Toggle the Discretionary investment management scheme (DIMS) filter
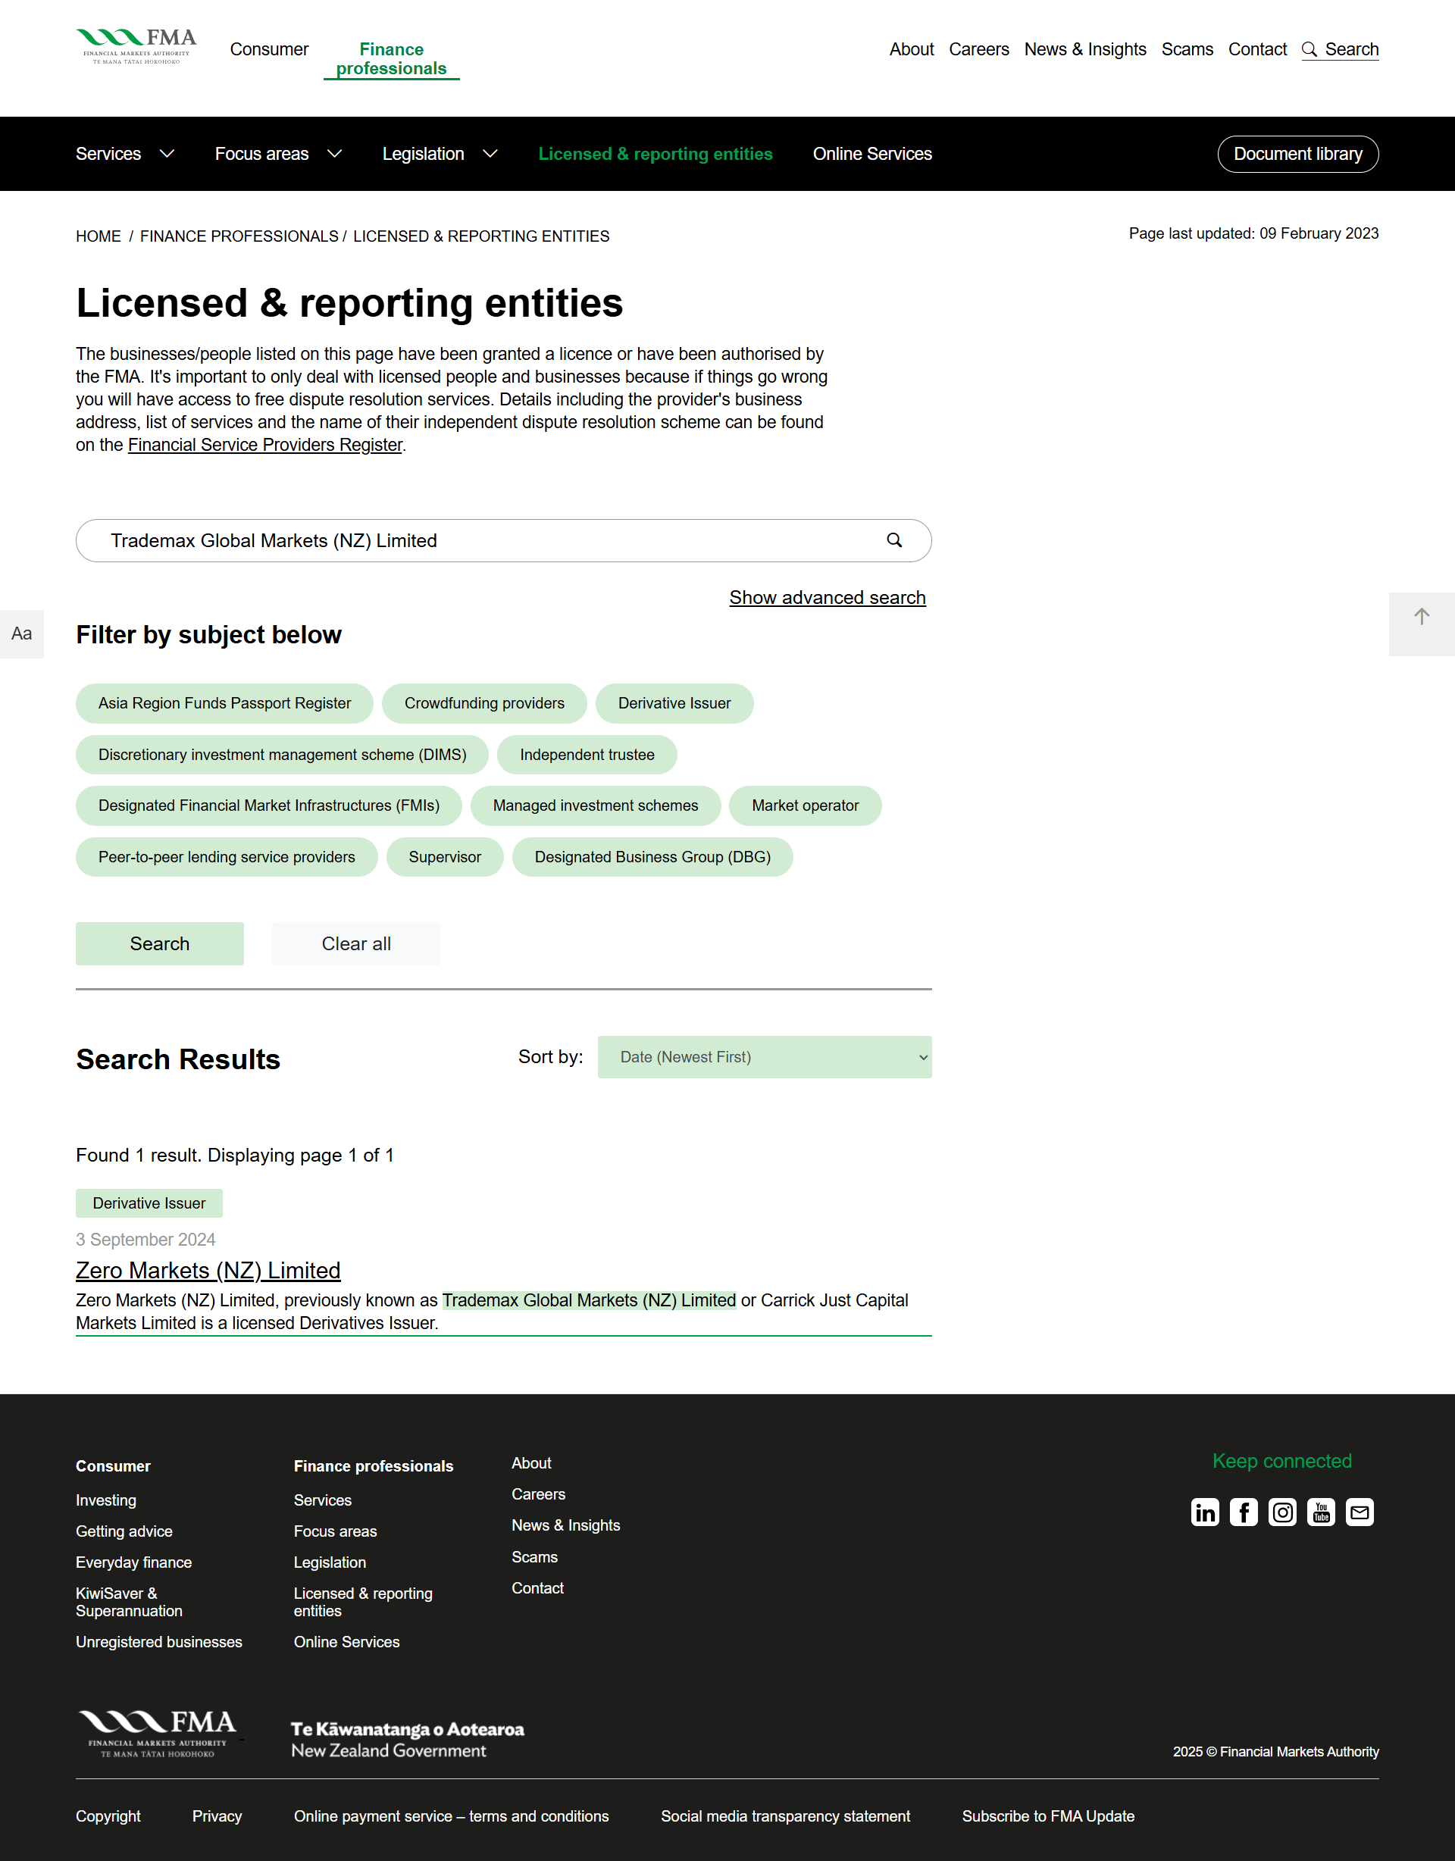Viewport: 1455px width, 1861px height. 282,754
